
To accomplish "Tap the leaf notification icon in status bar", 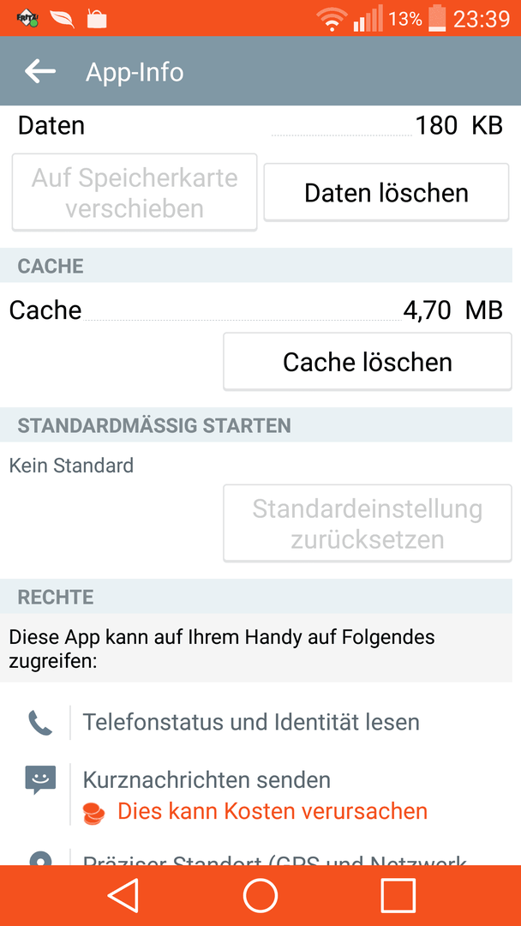I will point(63,19).
